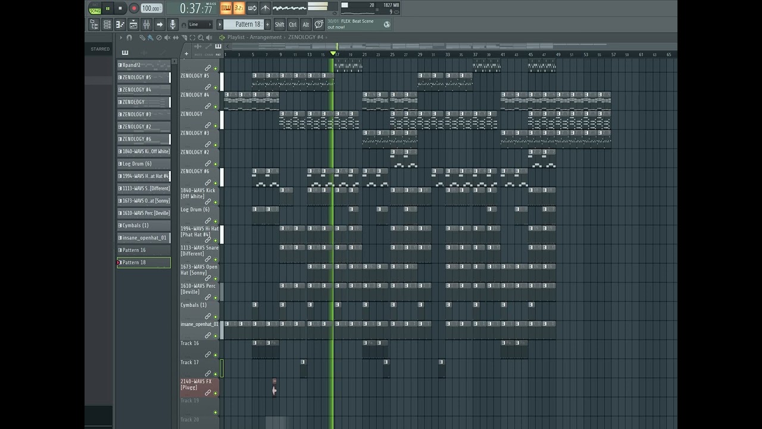
Task: Toggle PAT/SONG mode switch
Action: point(95,8)
